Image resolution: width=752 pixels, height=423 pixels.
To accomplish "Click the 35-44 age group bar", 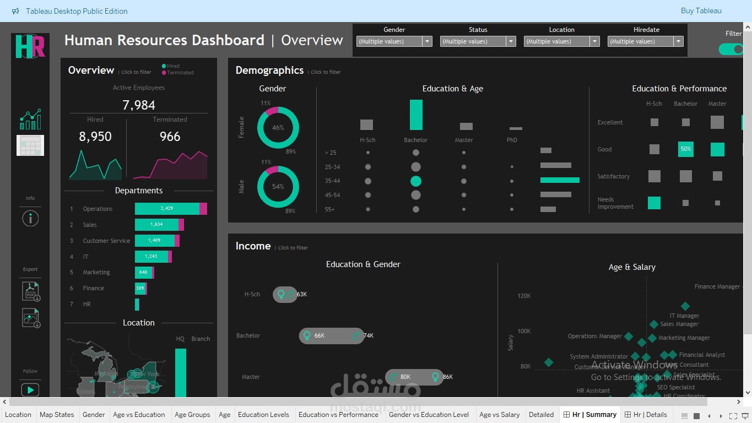I will tap(560, 180).
